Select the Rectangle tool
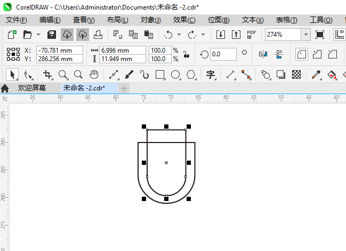 [160, 74]
